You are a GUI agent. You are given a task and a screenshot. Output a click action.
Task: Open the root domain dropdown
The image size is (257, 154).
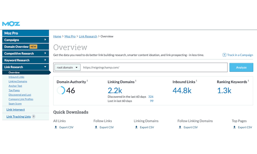click(x=67, y=67)
